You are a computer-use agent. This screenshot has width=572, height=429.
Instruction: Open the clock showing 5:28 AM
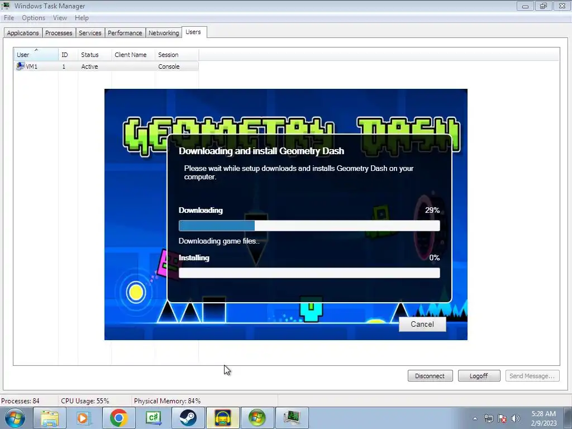(544, 418)
